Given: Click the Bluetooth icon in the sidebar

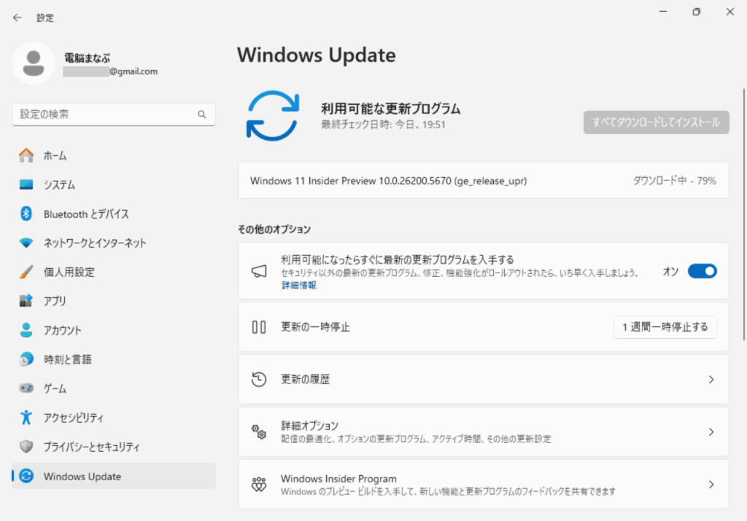Looking at the screenshot, I should pyautogui.click(x=26, y=214).
